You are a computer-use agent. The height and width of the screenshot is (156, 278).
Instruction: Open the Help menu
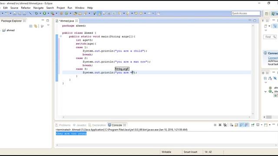[x=90, y=8]
